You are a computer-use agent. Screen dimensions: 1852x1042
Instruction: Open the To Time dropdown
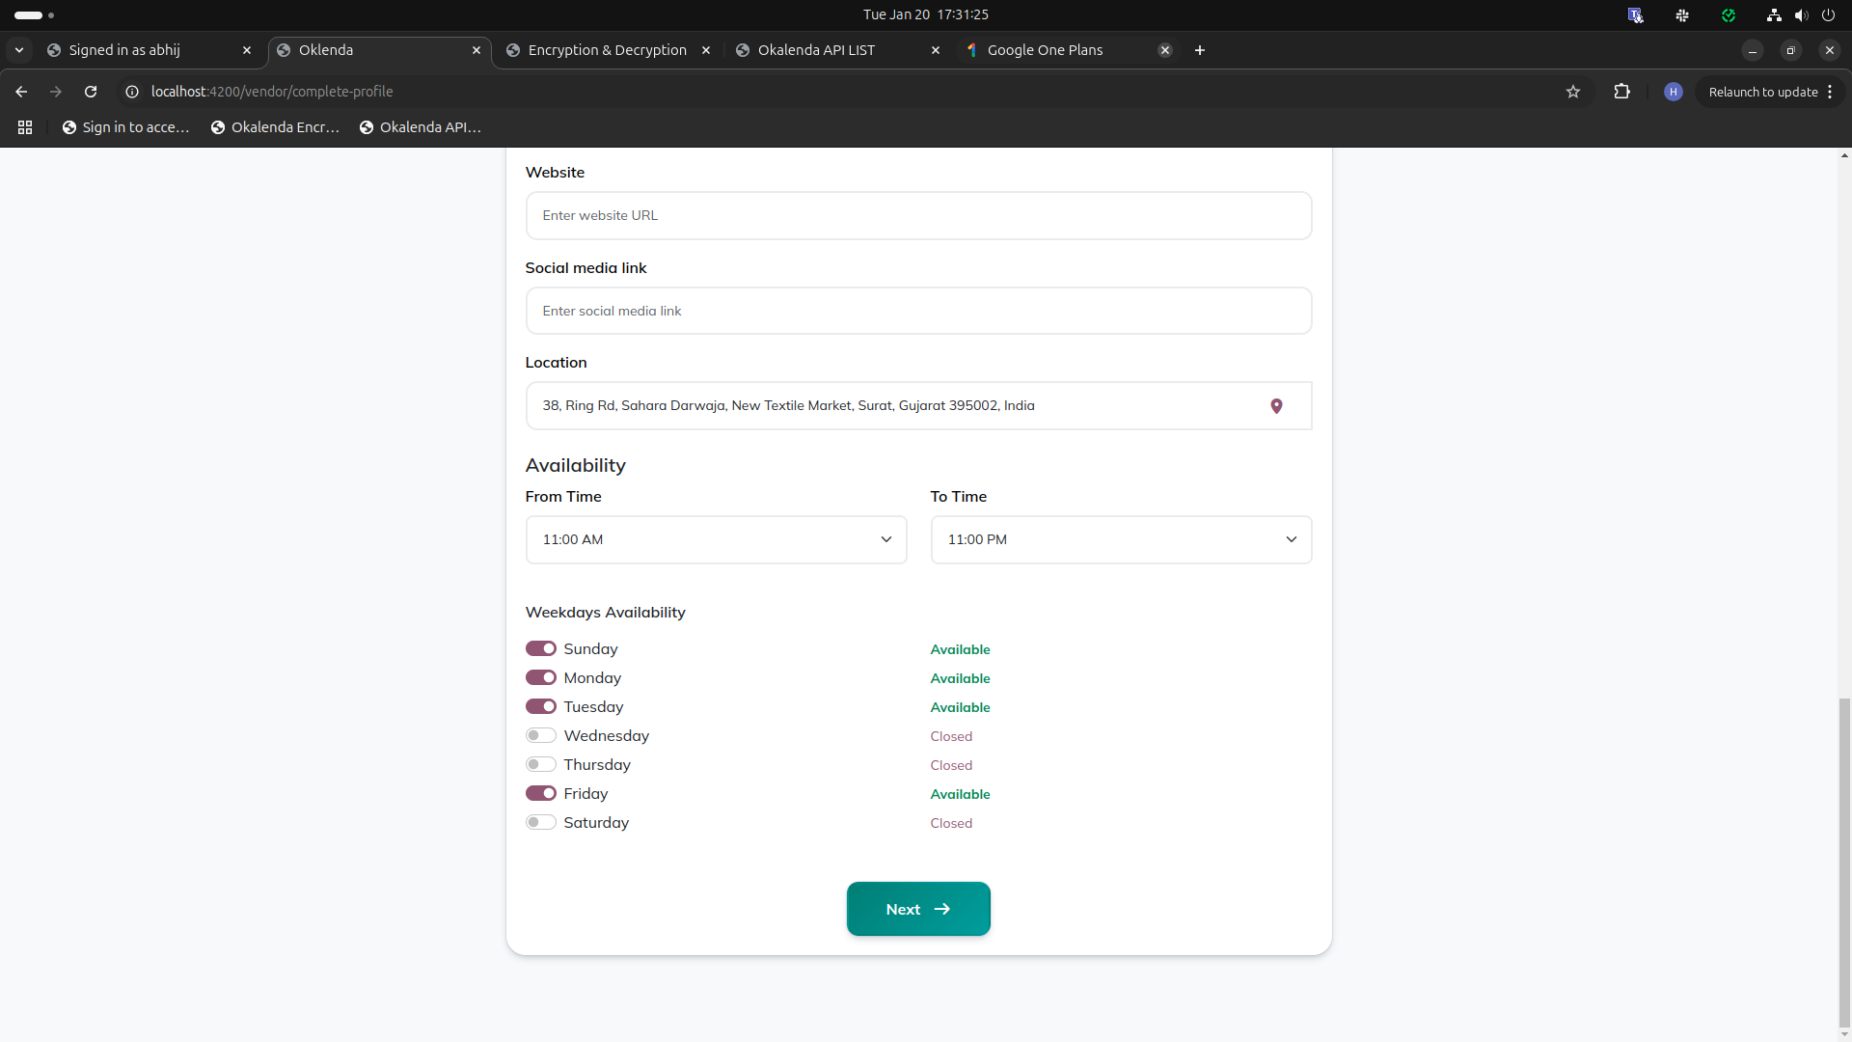point(1121,539)
